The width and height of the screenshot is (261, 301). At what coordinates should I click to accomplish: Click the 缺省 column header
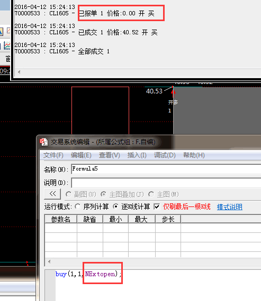[x=90, y=219]
